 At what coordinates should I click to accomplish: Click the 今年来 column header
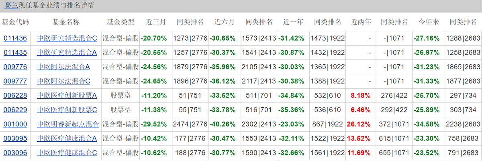(428, 22)
